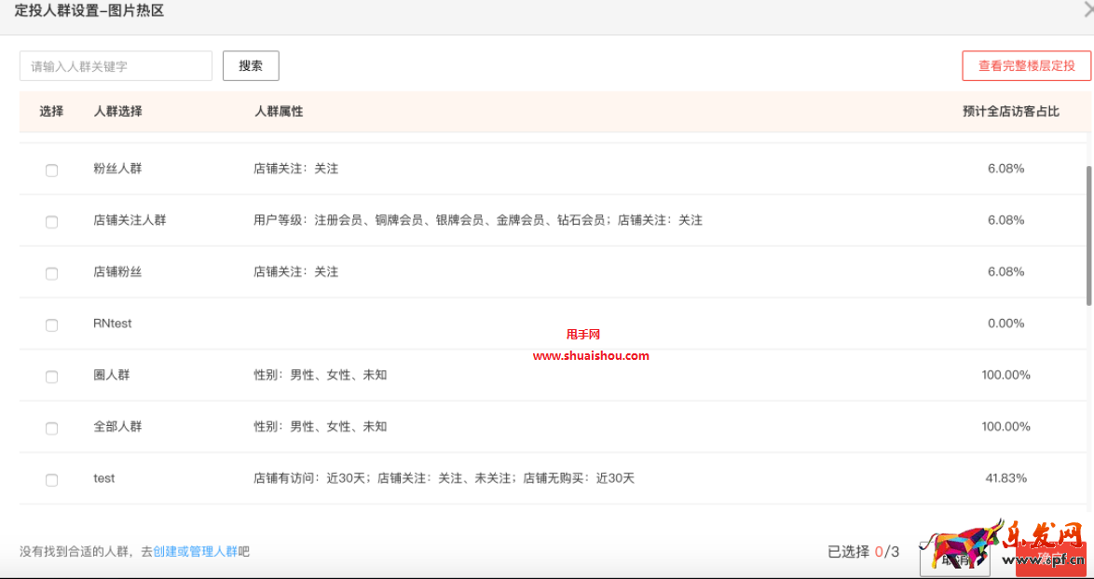The width and height of the screenshot is (1094, 579).
Task: Click the 搜索 search button
Action: click(x=250, y=65)
